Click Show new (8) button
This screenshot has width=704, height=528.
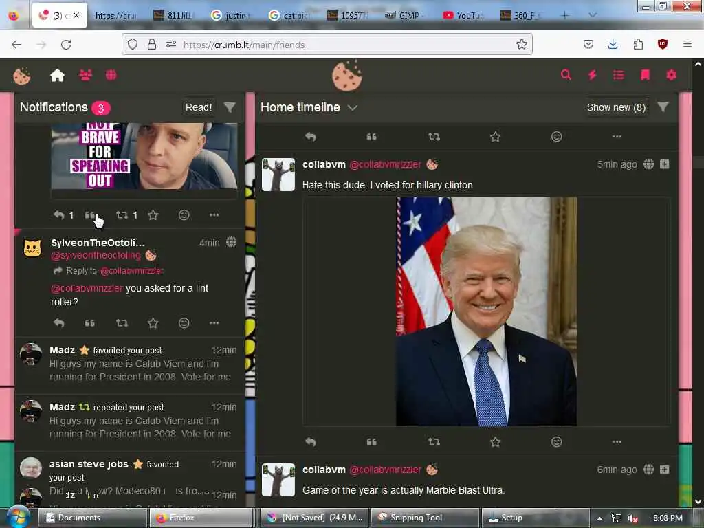[x=617, y=107]
